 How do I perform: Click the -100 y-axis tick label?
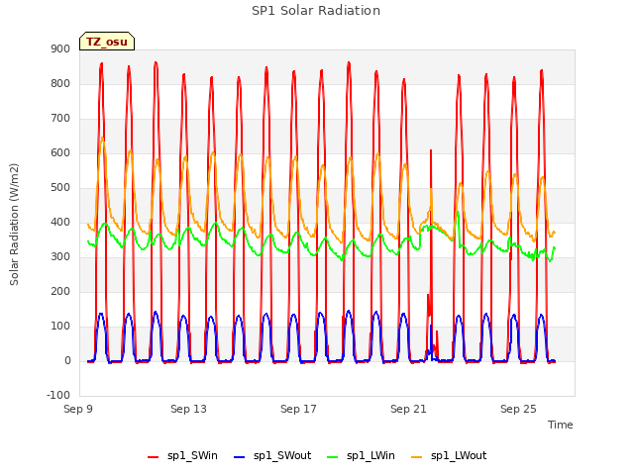click(x=58, y=396)
